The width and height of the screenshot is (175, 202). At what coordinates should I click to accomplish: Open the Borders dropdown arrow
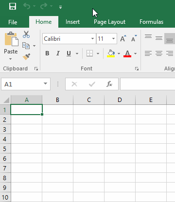coord(98,53)
